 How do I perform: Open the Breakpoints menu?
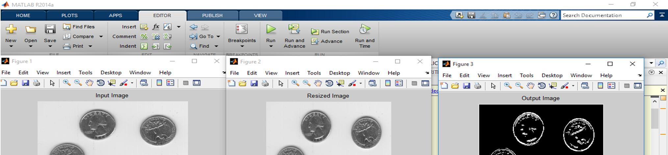click(242, 36)
